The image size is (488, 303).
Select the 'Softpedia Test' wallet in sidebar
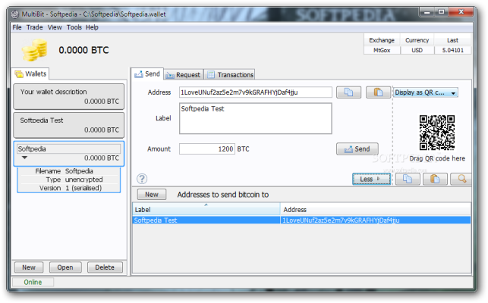tap(69, 125)
